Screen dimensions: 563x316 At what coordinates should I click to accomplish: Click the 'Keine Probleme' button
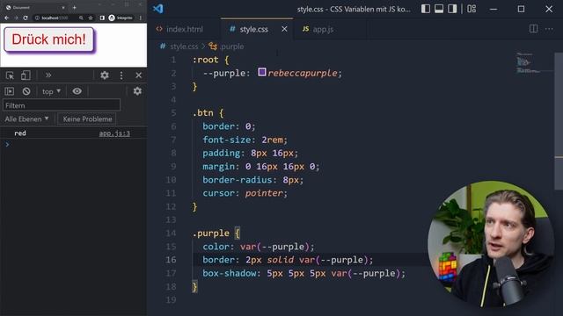87,119
